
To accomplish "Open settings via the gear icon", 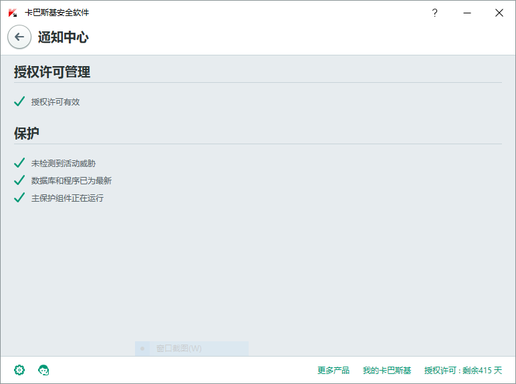I will (x=19, y=370).
